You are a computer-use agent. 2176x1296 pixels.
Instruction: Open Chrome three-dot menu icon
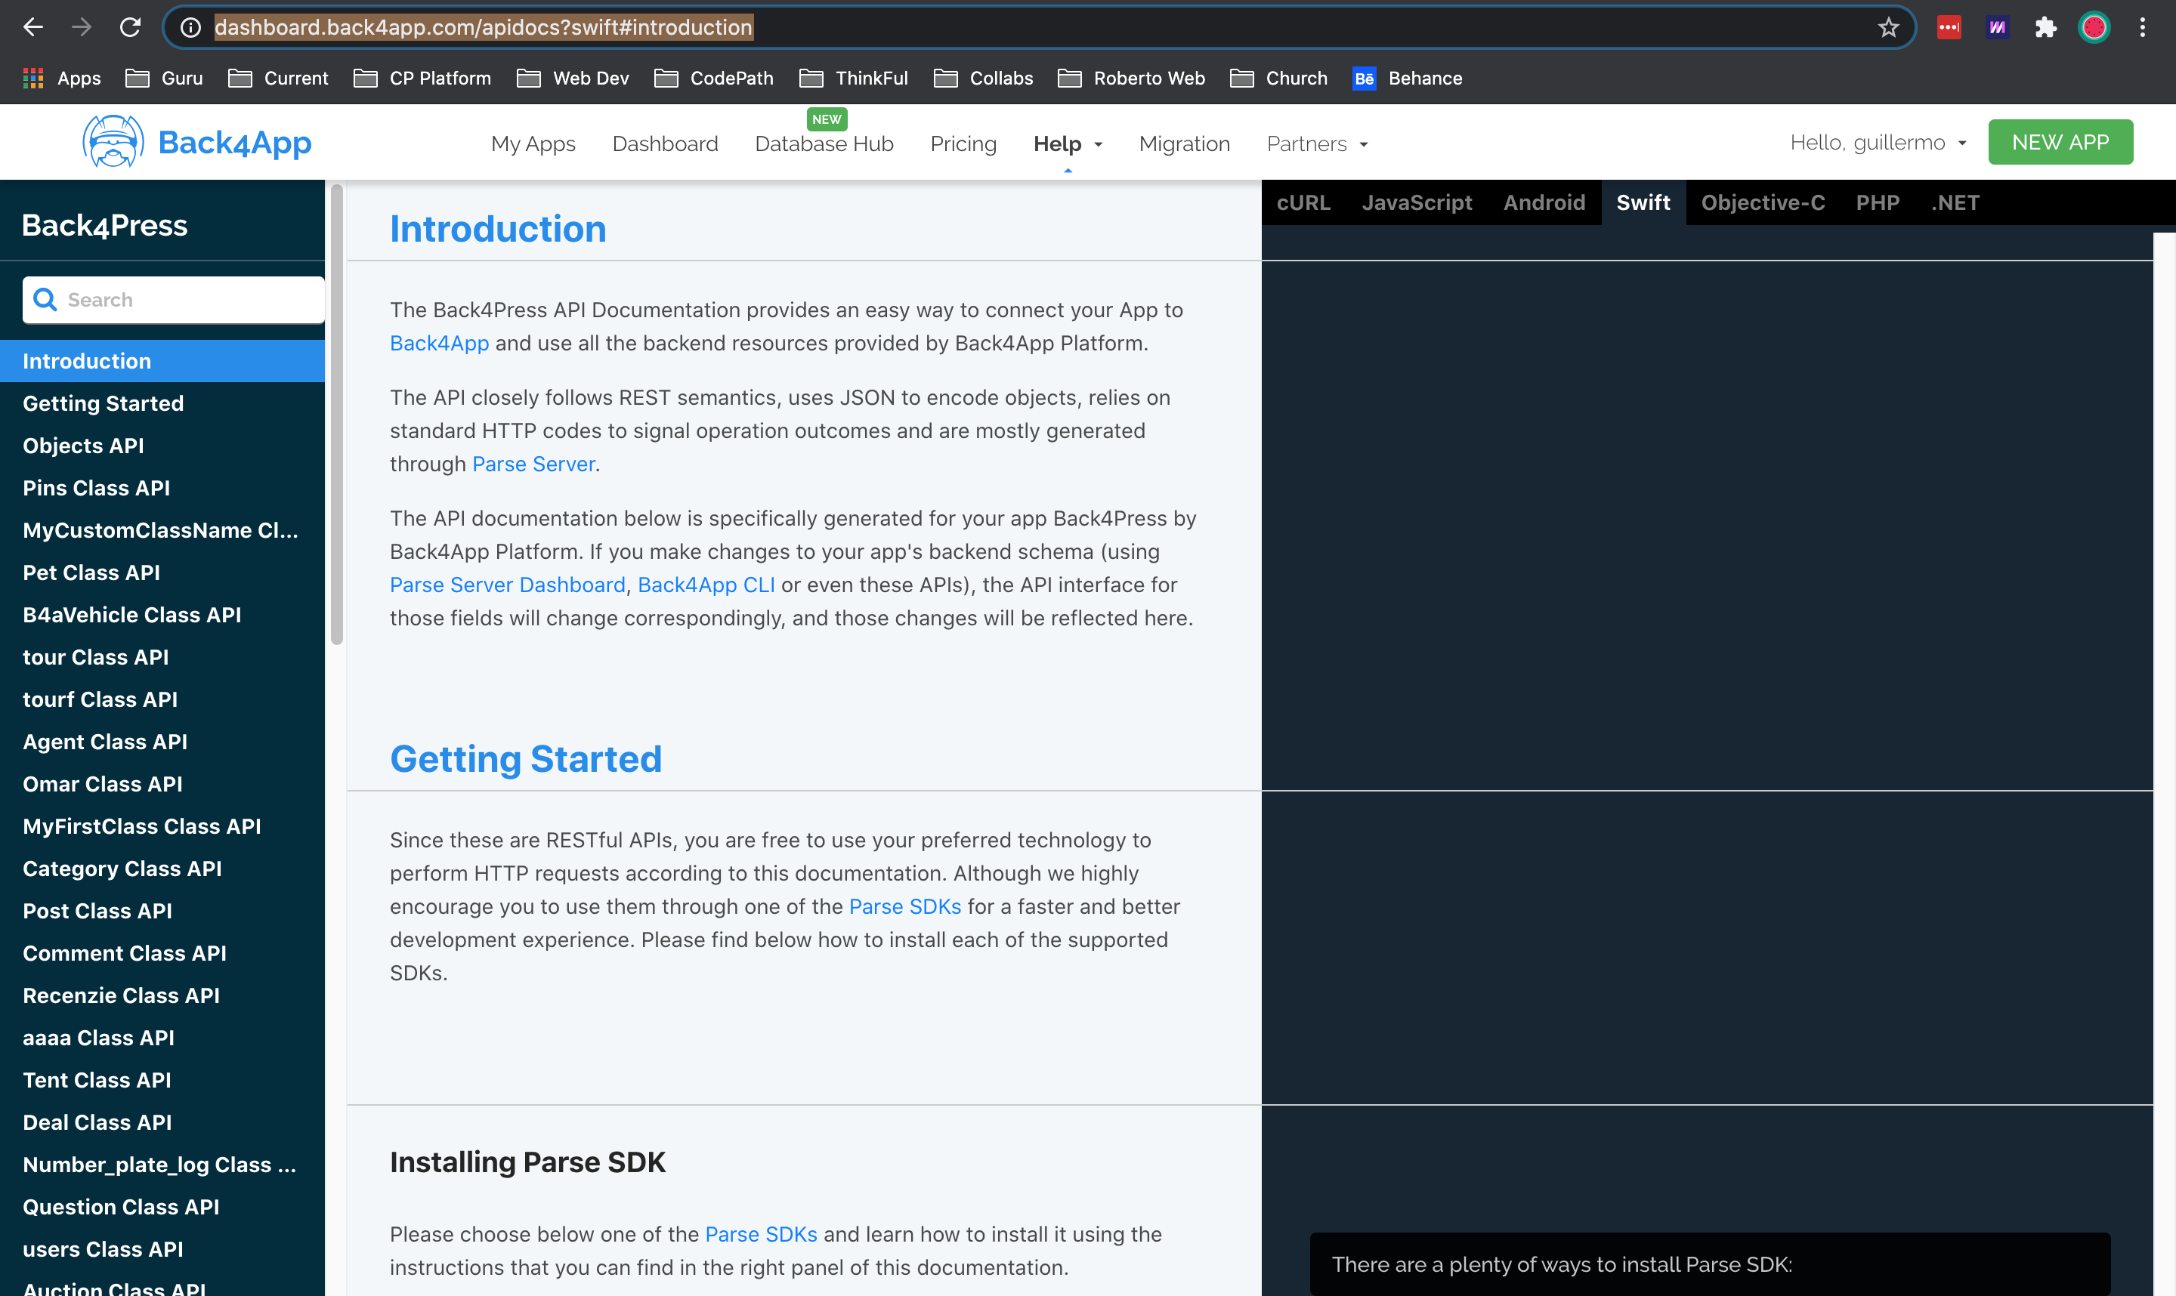click(x=2142, y=27)
